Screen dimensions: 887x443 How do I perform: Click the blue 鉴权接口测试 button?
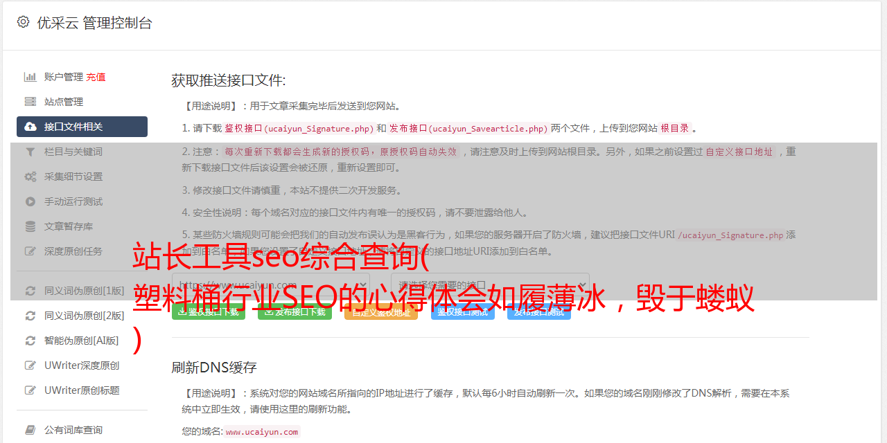point(463,311)
